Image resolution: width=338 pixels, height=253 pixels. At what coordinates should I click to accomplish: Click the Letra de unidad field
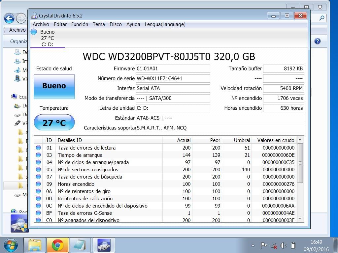[x=173, y=108]
